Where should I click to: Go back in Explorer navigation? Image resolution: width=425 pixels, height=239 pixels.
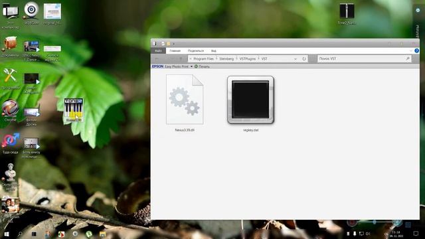point(157,59)
